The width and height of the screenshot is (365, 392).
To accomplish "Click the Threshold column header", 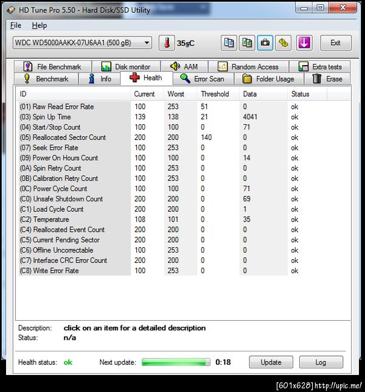I will 218,94.
